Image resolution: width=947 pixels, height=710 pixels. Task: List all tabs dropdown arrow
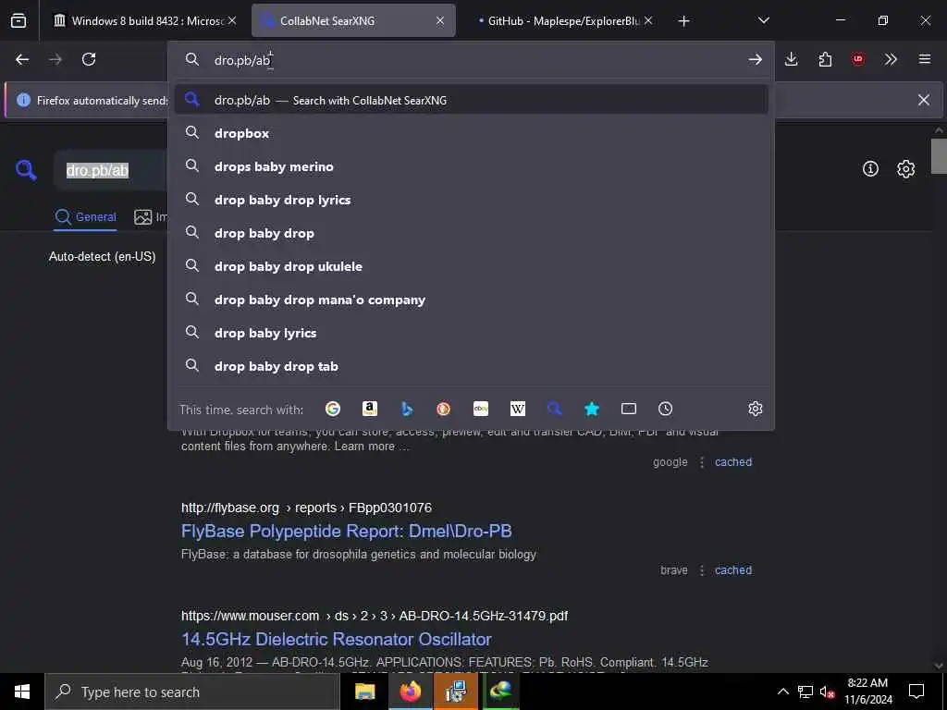tap(763, 20)
